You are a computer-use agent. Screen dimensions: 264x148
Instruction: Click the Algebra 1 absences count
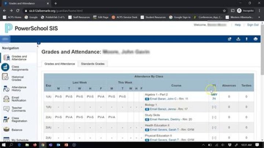click(x=229, y=97)
